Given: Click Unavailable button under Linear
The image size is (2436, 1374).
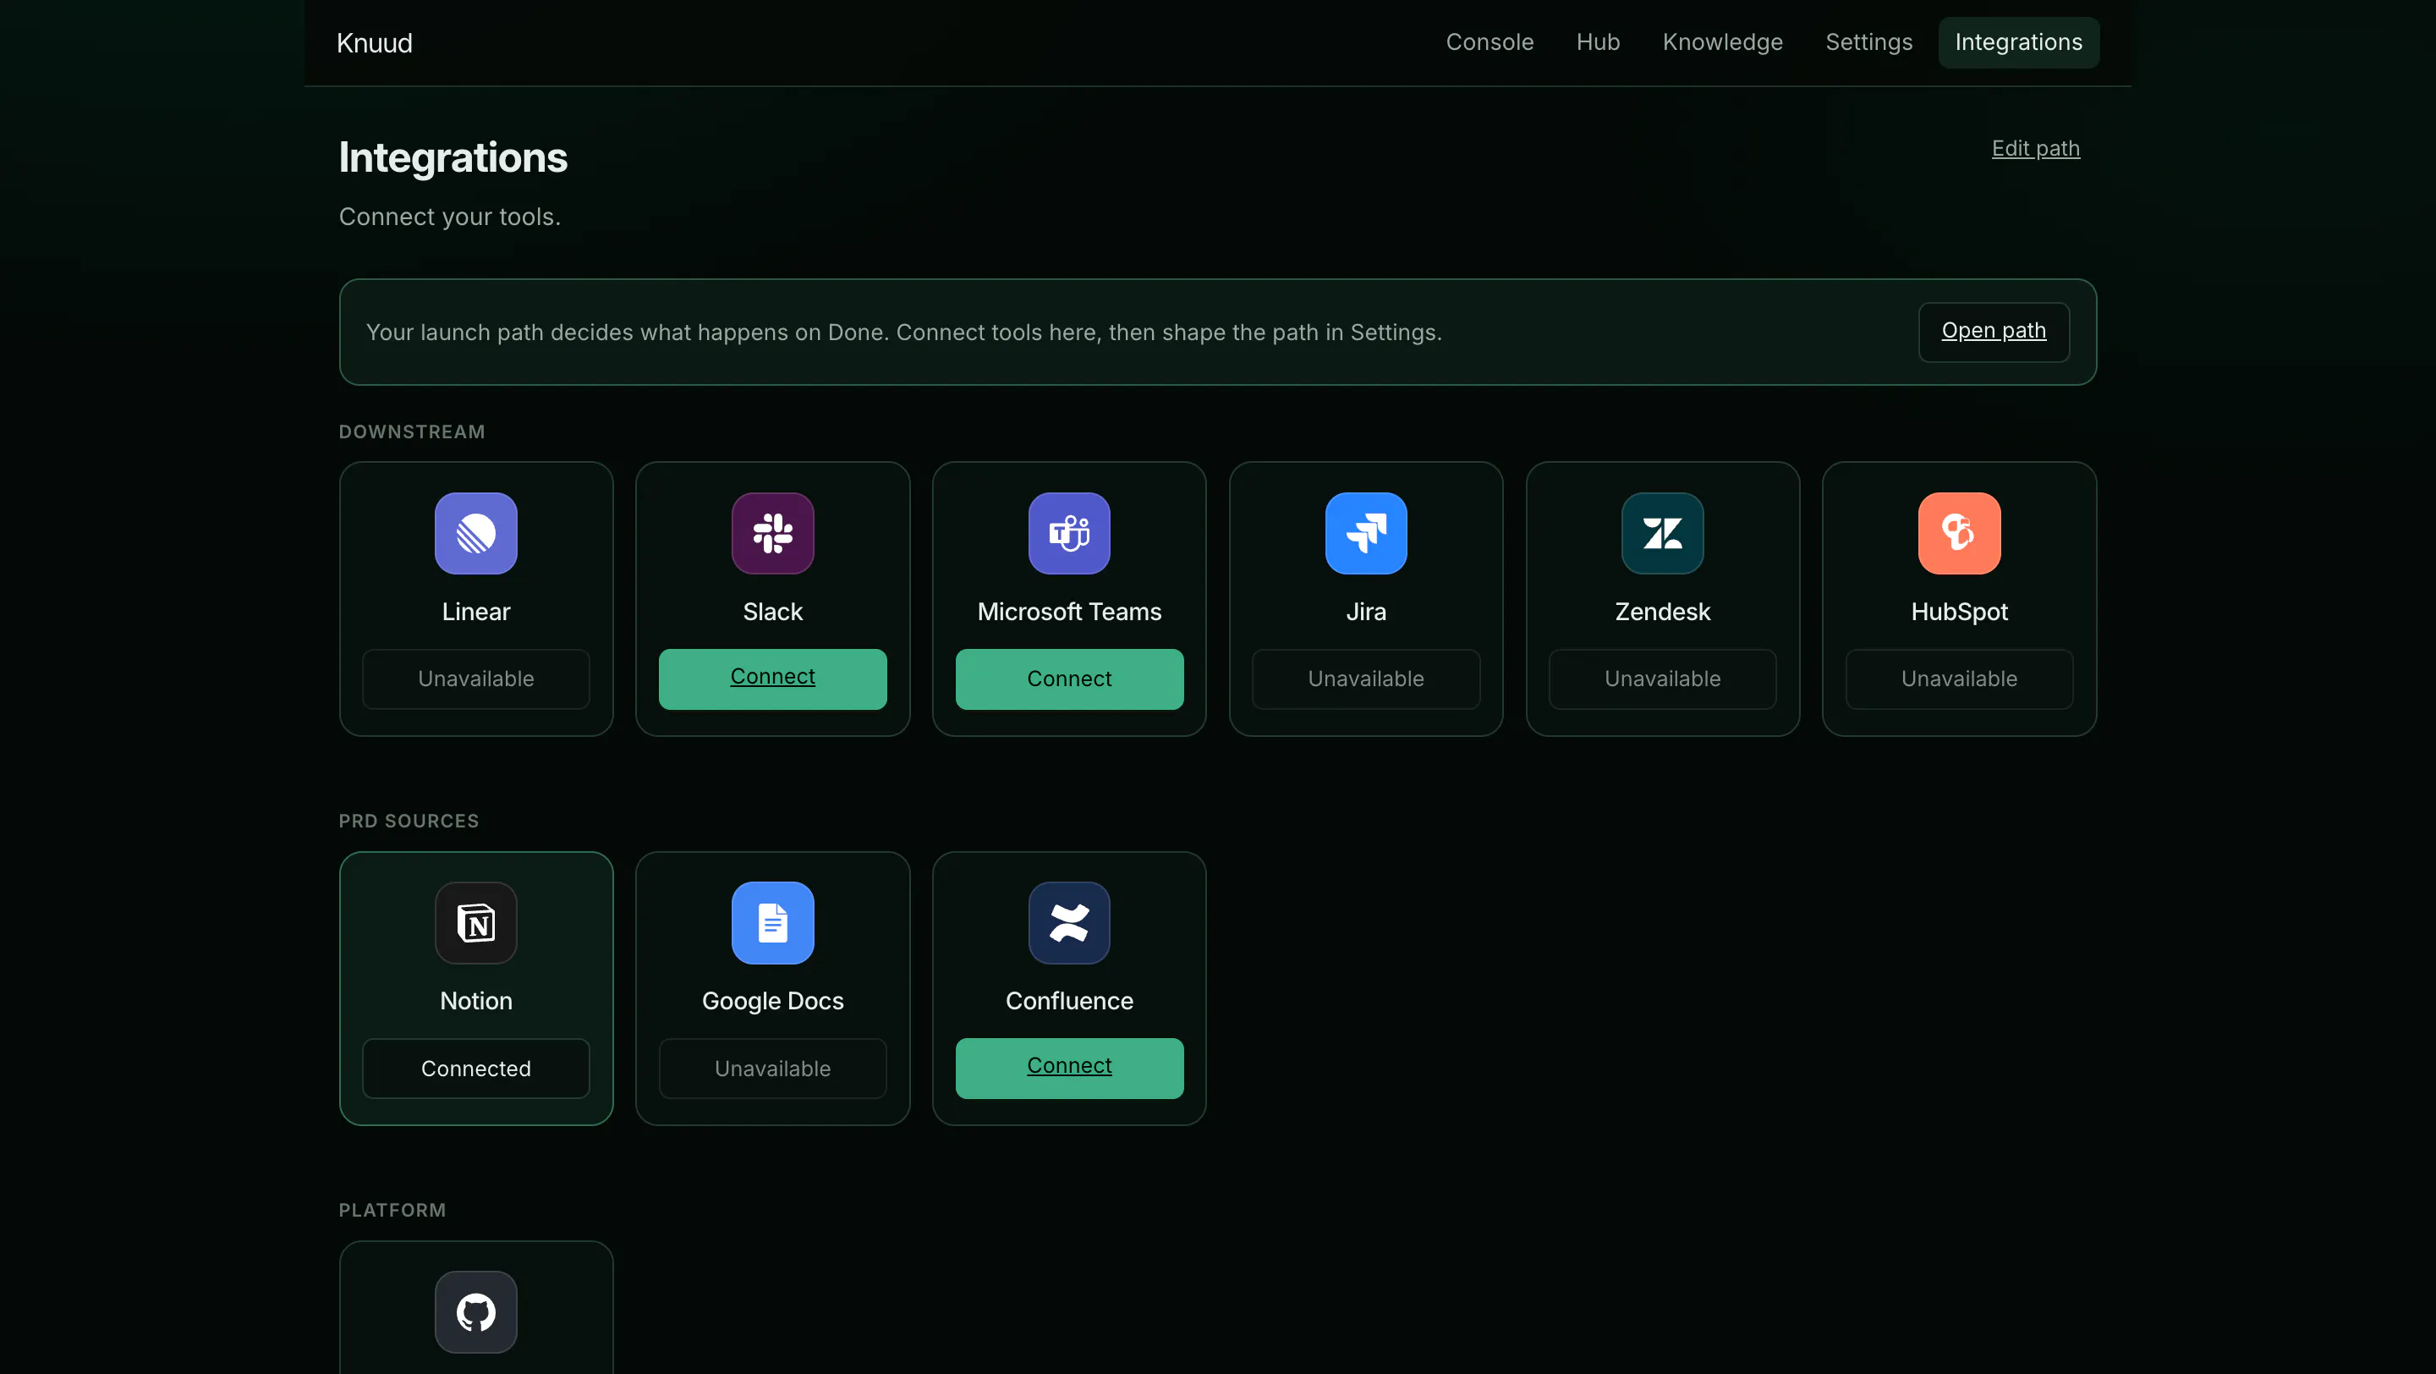Looking at the screenshot, I should click(x=475, y=679).
